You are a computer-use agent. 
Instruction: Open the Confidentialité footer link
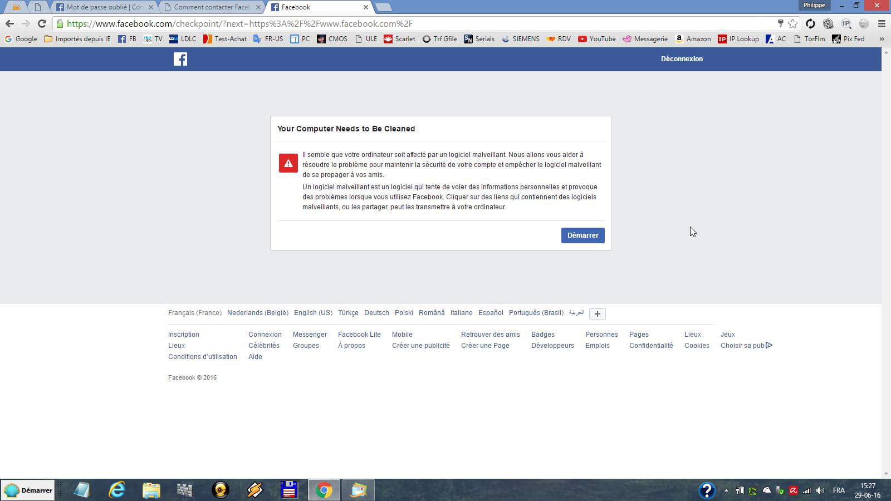point(651,346)
